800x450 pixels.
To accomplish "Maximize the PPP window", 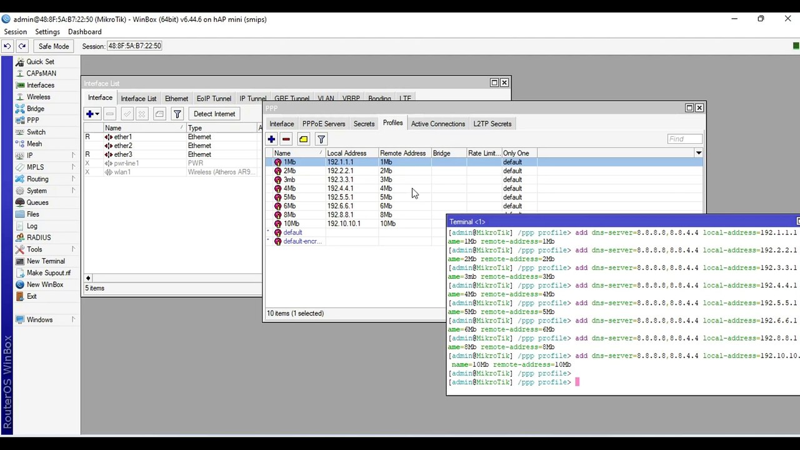I will (x=689, y=107).
